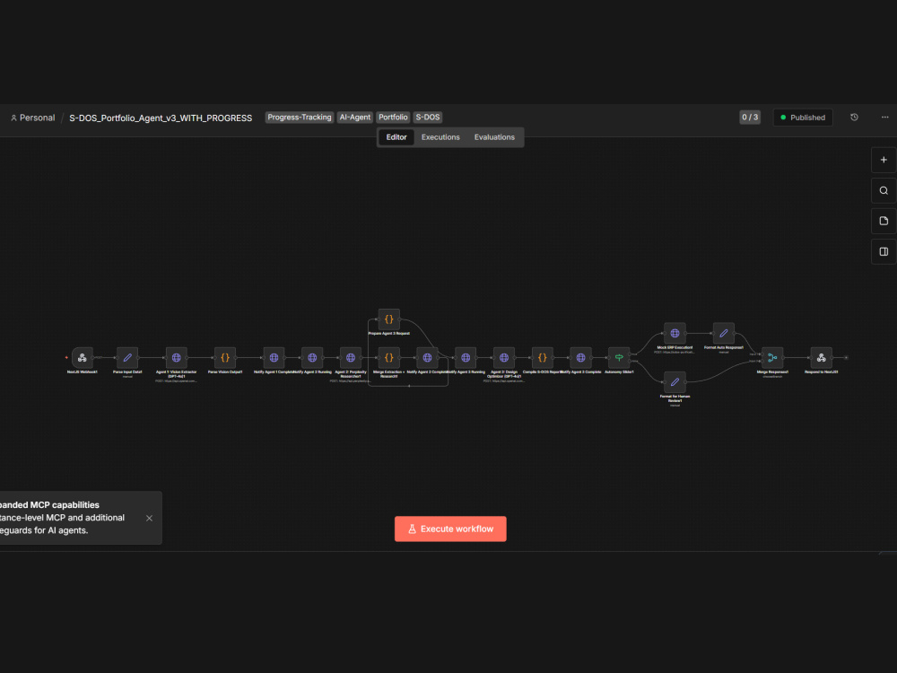Select the Parse Vision Output1 code node
The height and width of the screenshot is (673, 897).
225,358
